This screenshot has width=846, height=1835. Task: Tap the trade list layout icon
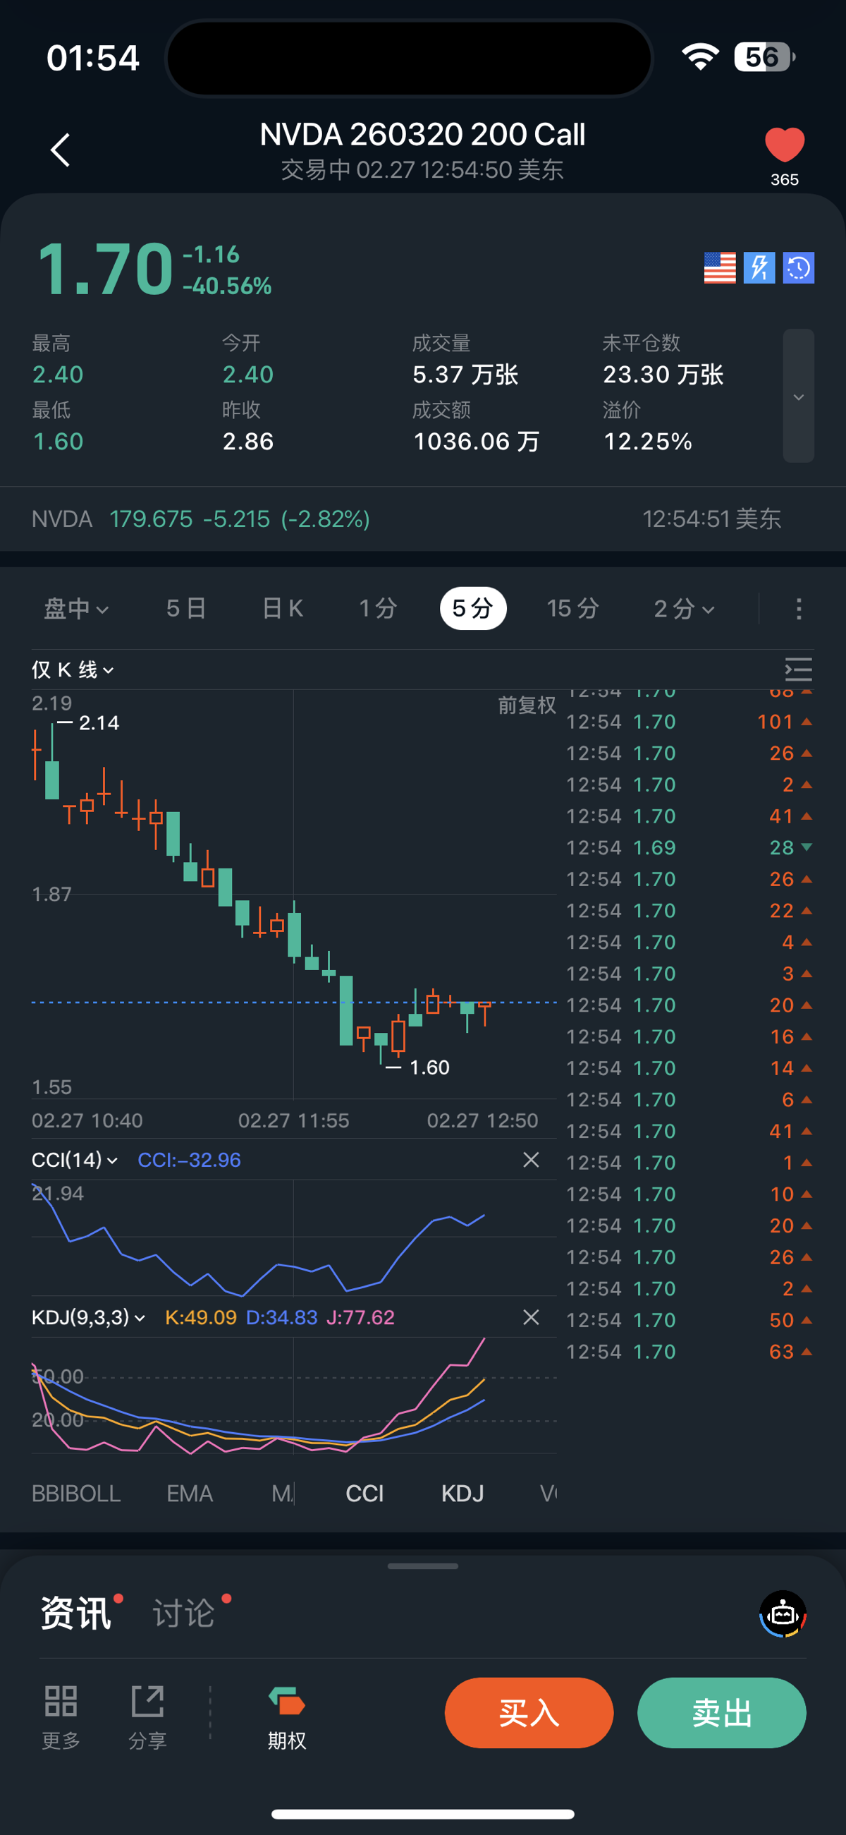tap(797, 670)
